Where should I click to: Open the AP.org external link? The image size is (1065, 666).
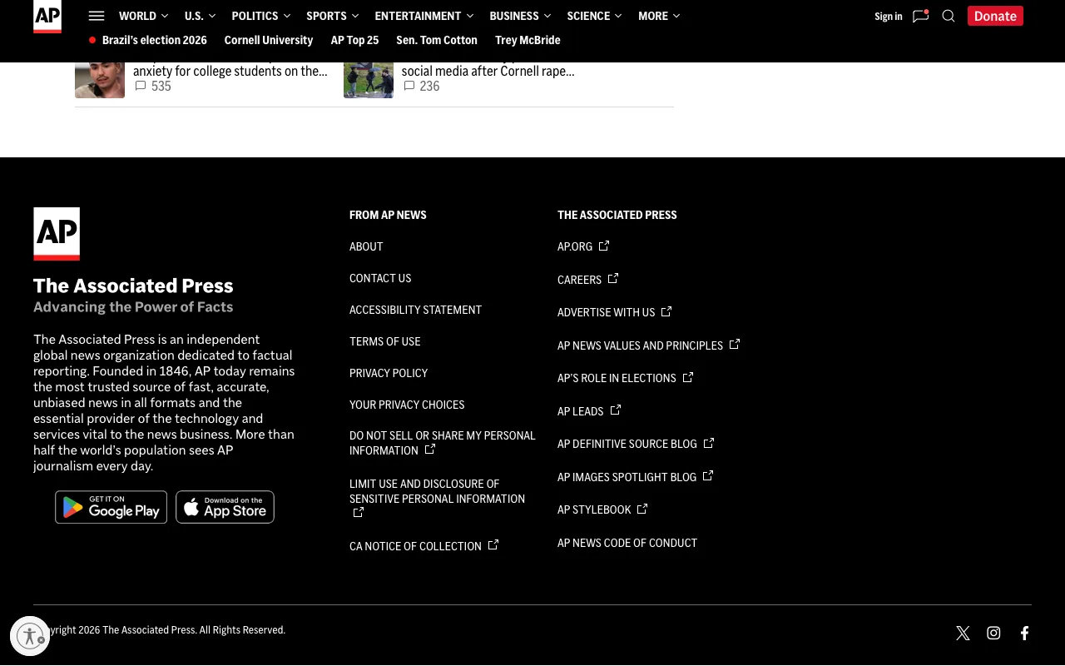(x=583, y=246)
